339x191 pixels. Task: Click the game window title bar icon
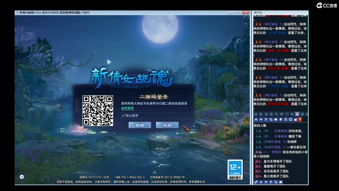17,12
